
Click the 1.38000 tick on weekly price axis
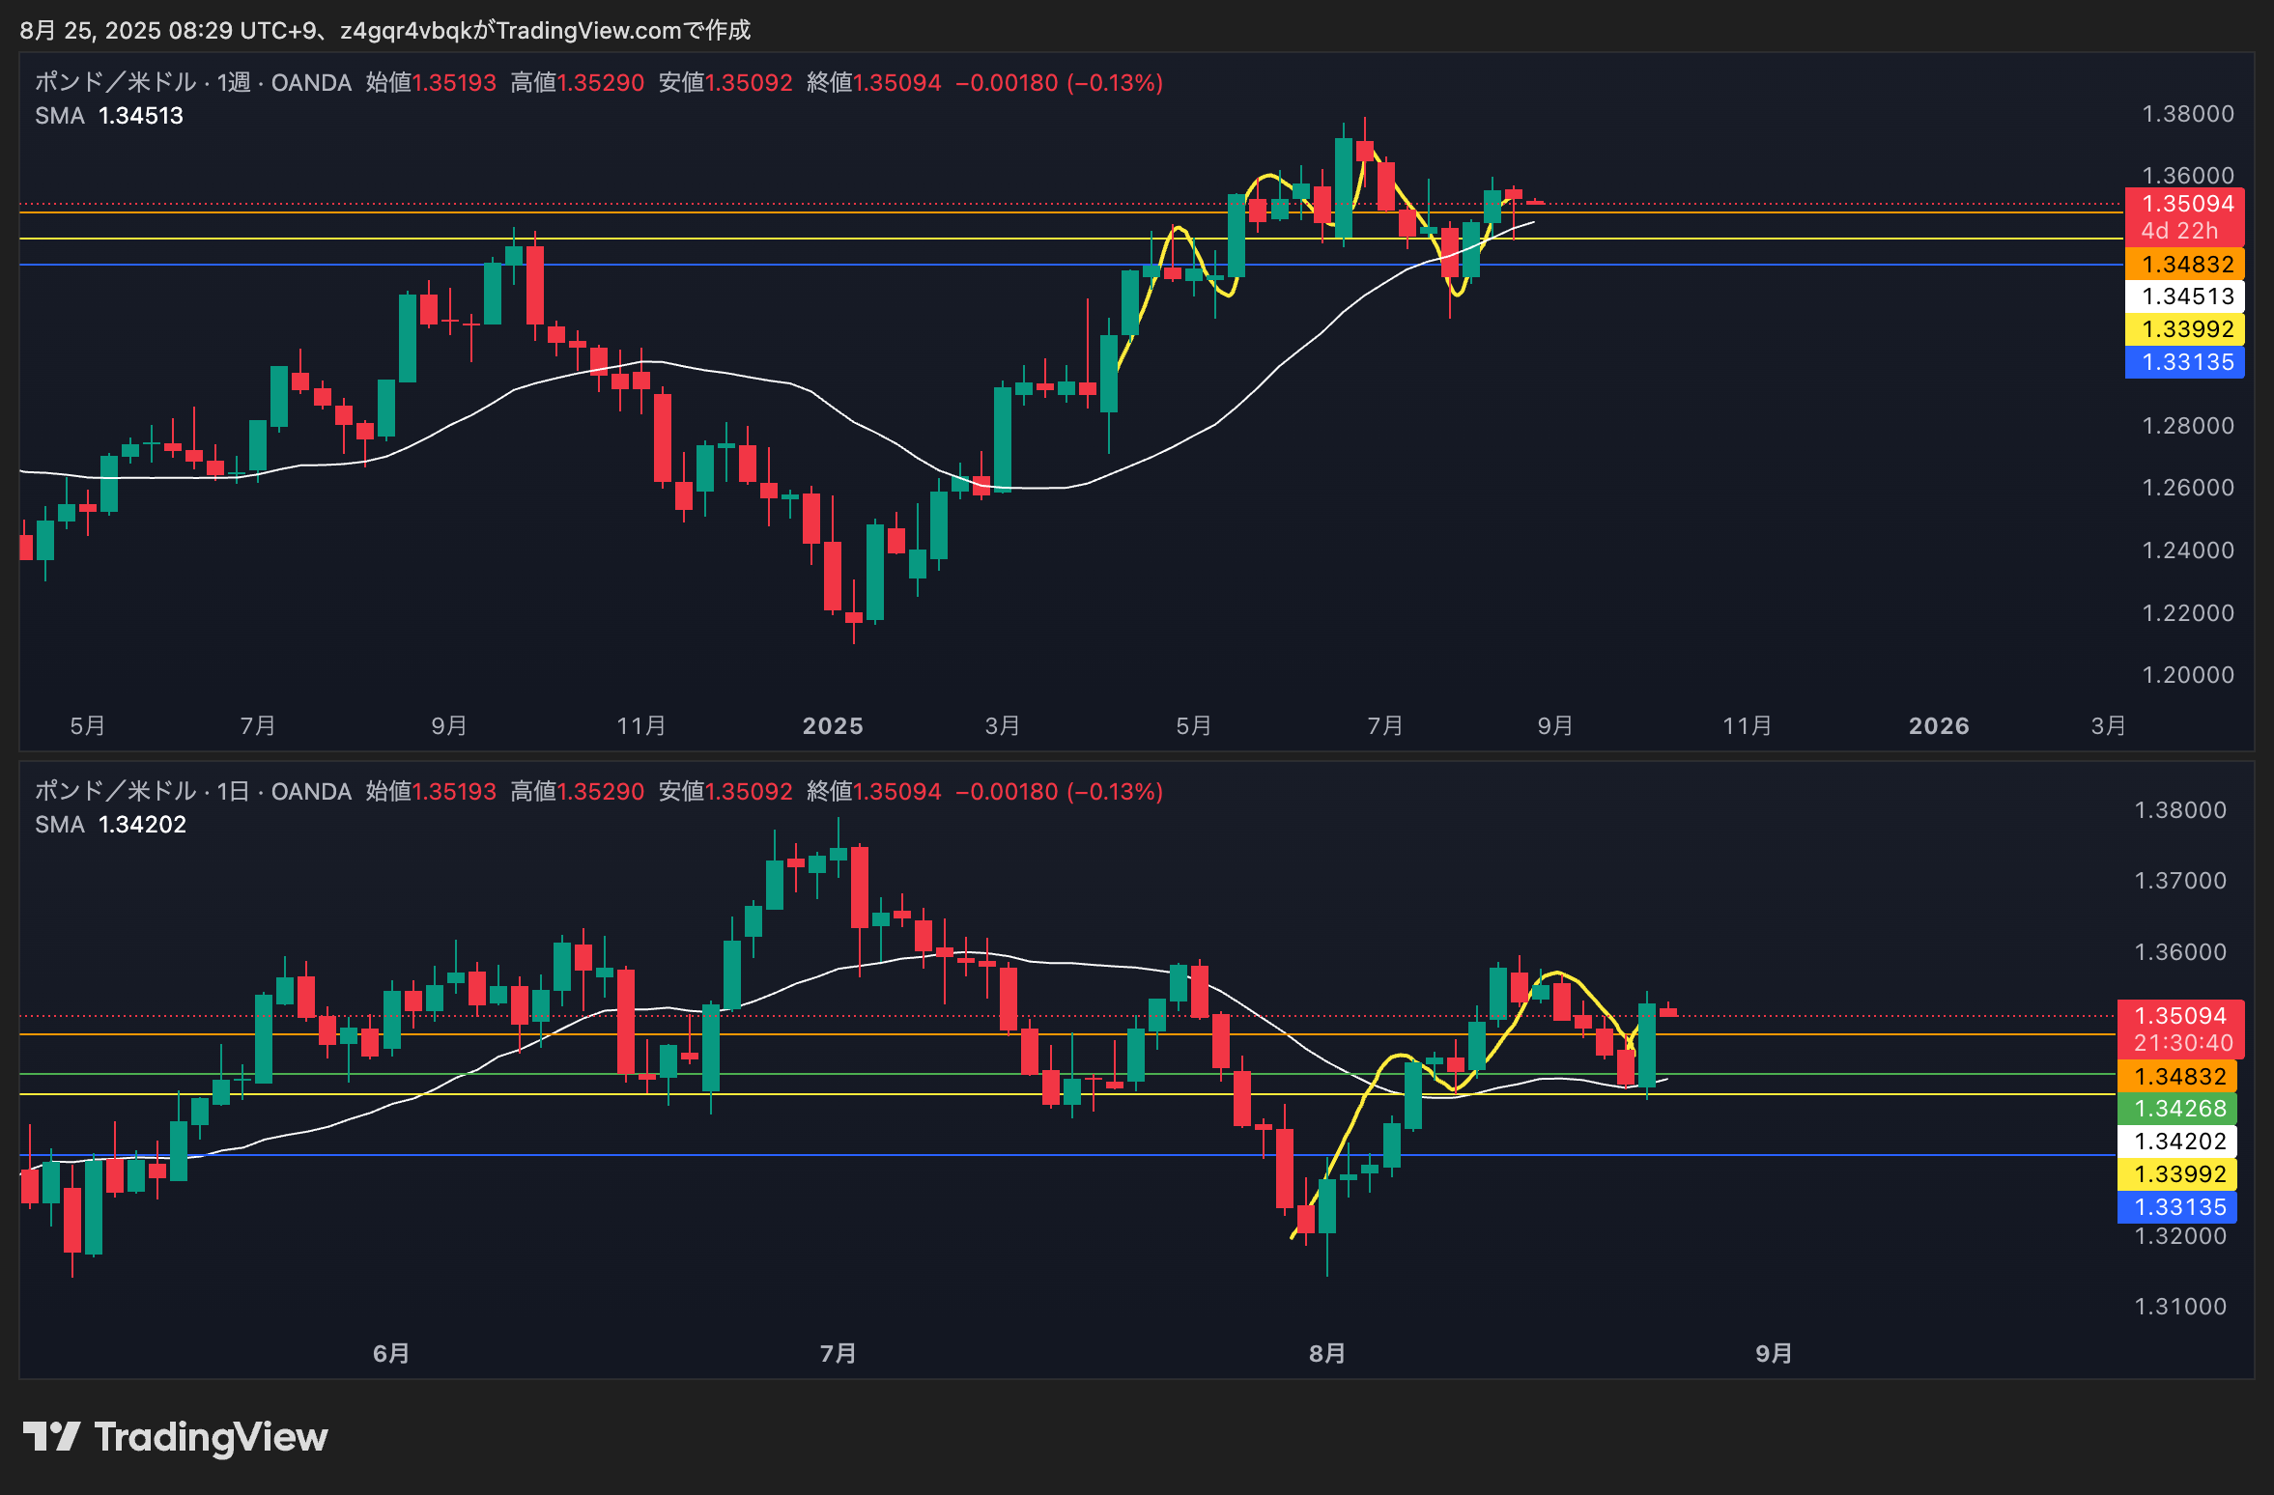pos(2188,114)
